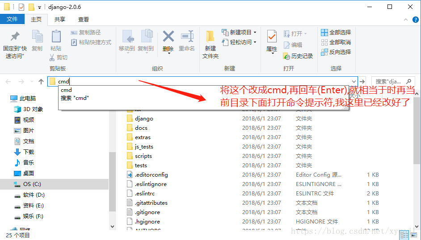Select This PC (此电脑) in the navigation pane
Screen dimensions: 421x240
23,99
